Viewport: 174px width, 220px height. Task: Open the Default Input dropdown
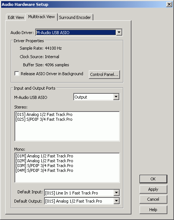pos(117,193)
